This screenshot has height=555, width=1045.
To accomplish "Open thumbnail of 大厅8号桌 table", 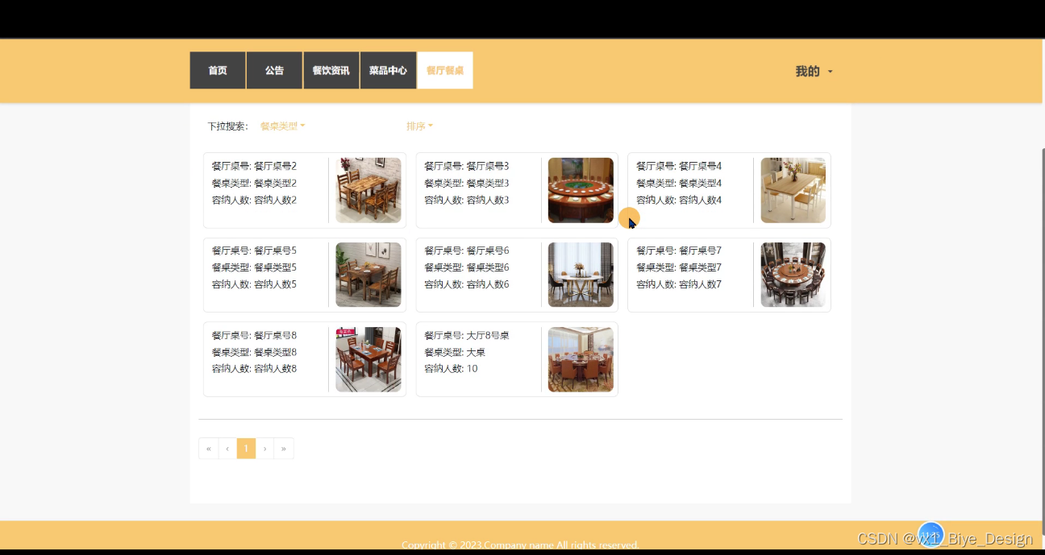I will [x=581, y=359].
